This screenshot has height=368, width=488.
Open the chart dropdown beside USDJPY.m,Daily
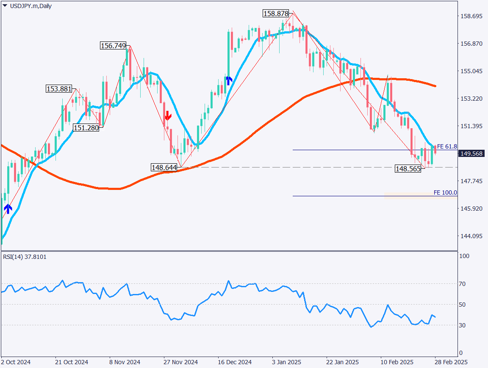click(x=4, y=6)
